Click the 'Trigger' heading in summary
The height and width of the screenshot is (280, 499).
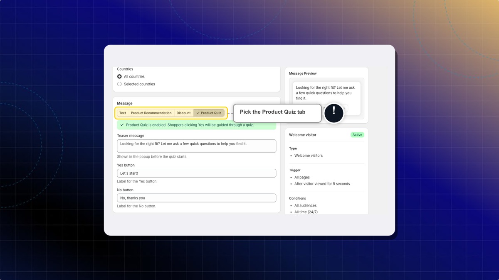pyautogui.click(x=295, y=170)
